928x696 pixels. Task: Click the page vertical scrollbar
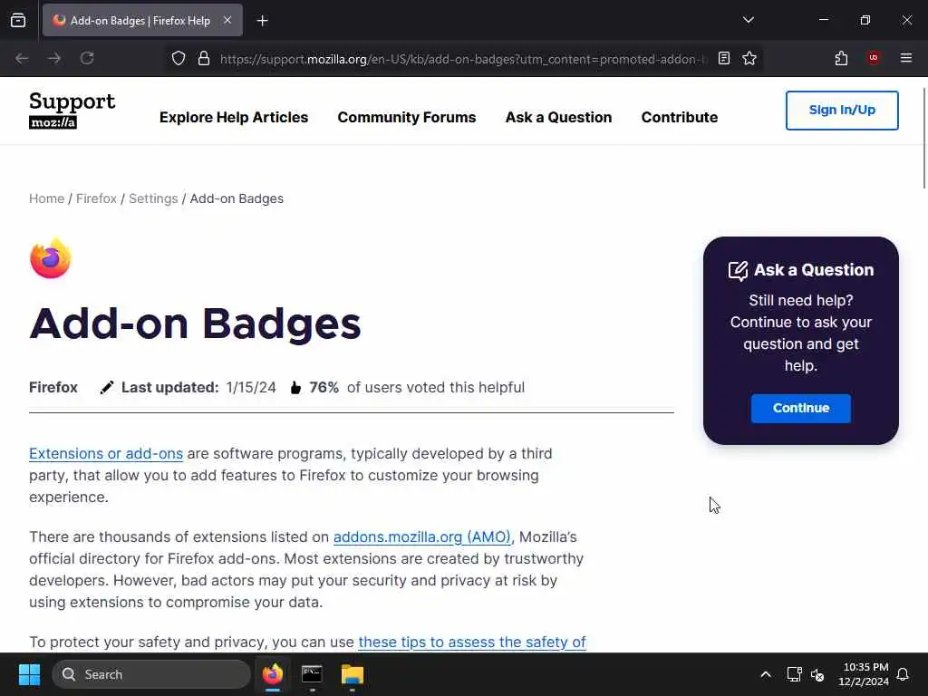pos(923,139)
